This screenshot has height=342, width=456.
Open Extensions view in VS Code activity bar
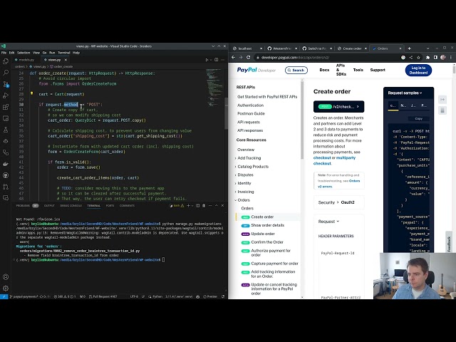tap(6, 107)
